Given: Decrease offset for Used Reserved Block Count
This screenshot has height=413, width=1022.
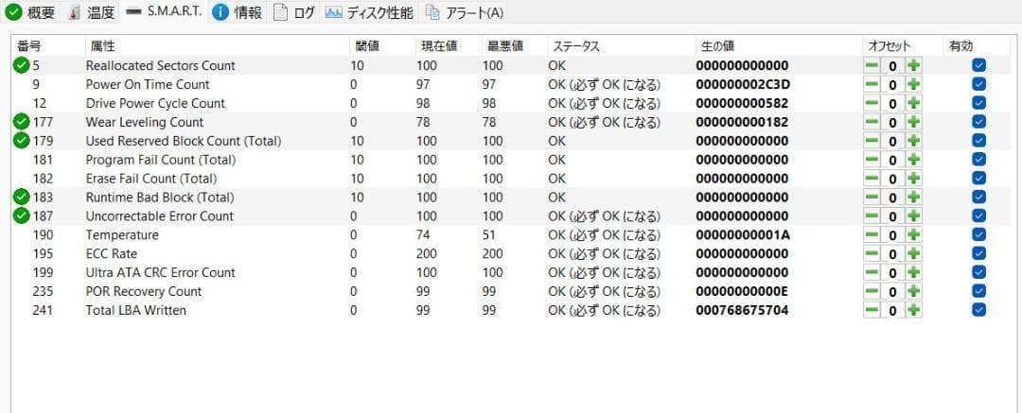Looking at the screenshot, I should (872, 141).
